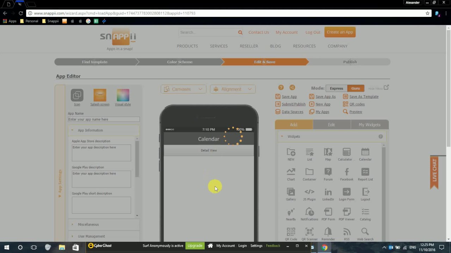Open the Visual style picker
The height and width of the screenshot is (253, 451).
(x=123, y=95)
